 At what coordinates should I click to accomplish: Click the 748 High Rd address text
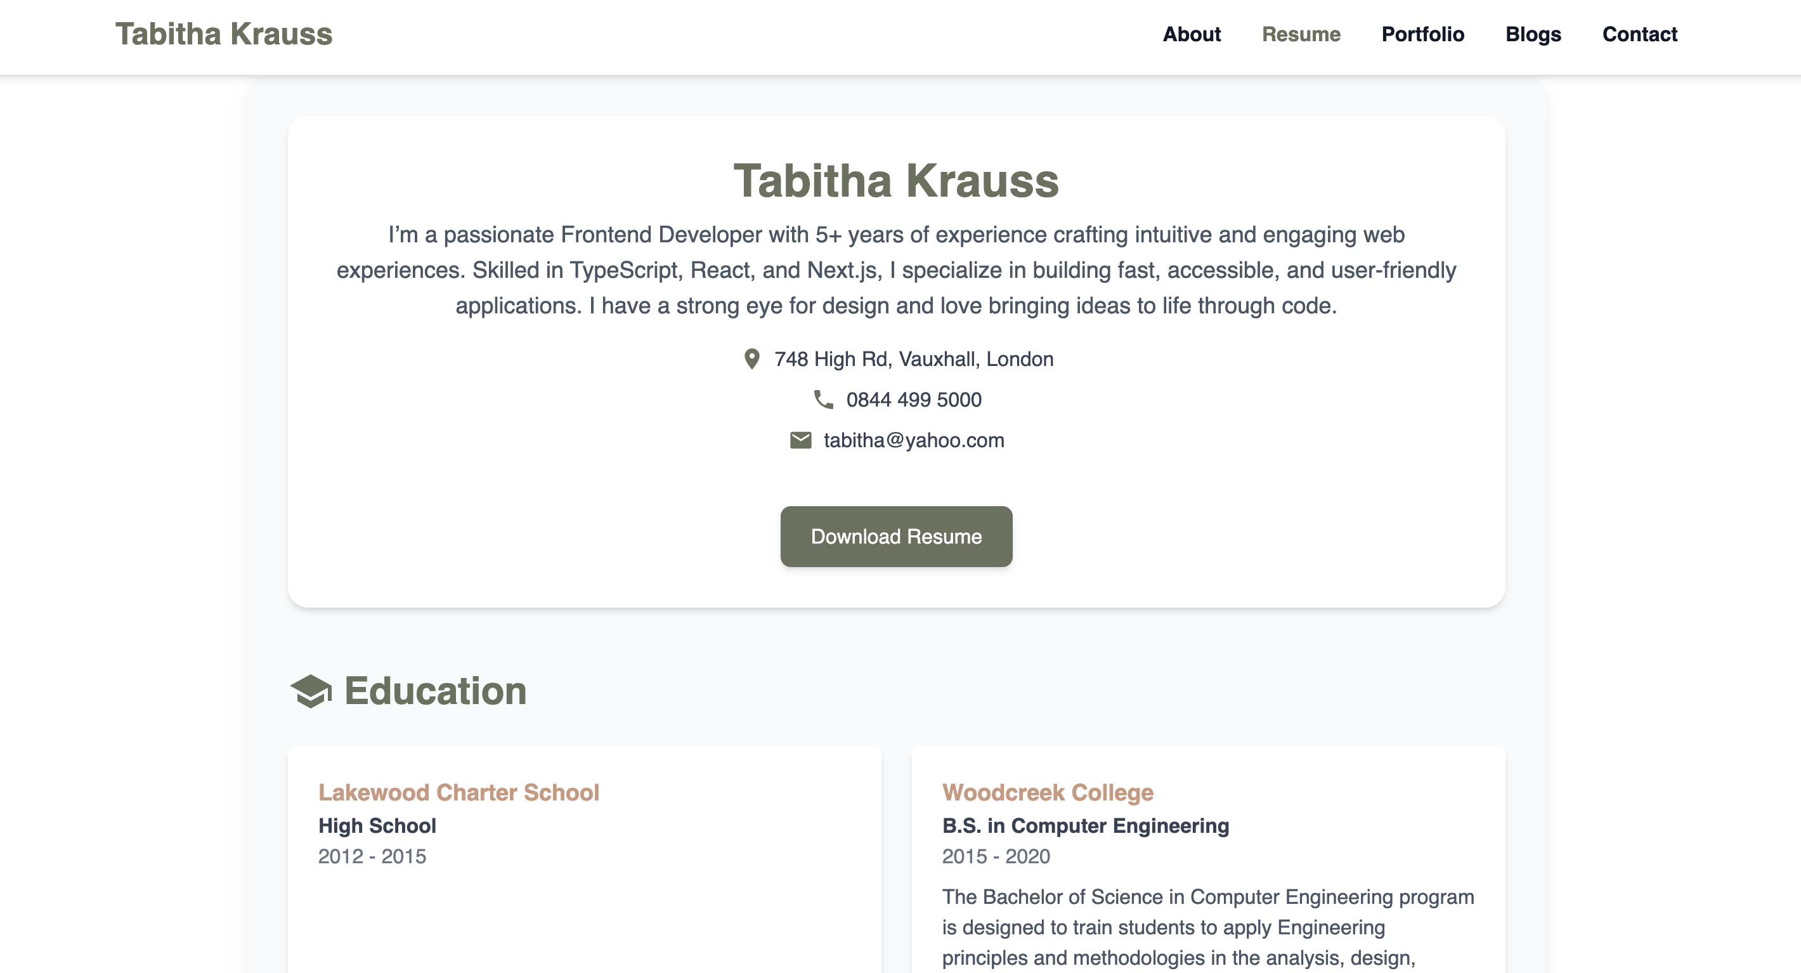pos(913,359)
